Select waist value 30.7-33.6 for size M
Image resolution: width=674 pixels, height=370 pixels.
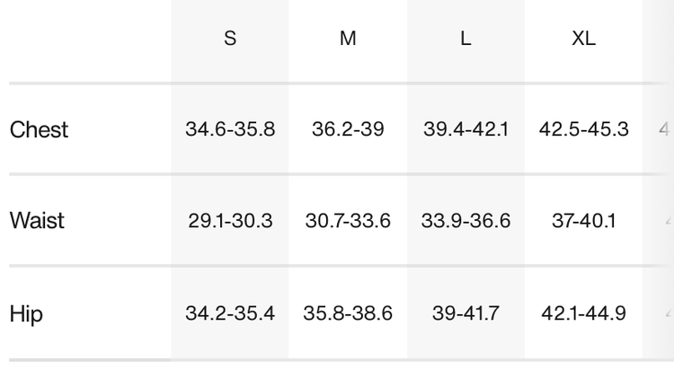(x=348, y=221)
